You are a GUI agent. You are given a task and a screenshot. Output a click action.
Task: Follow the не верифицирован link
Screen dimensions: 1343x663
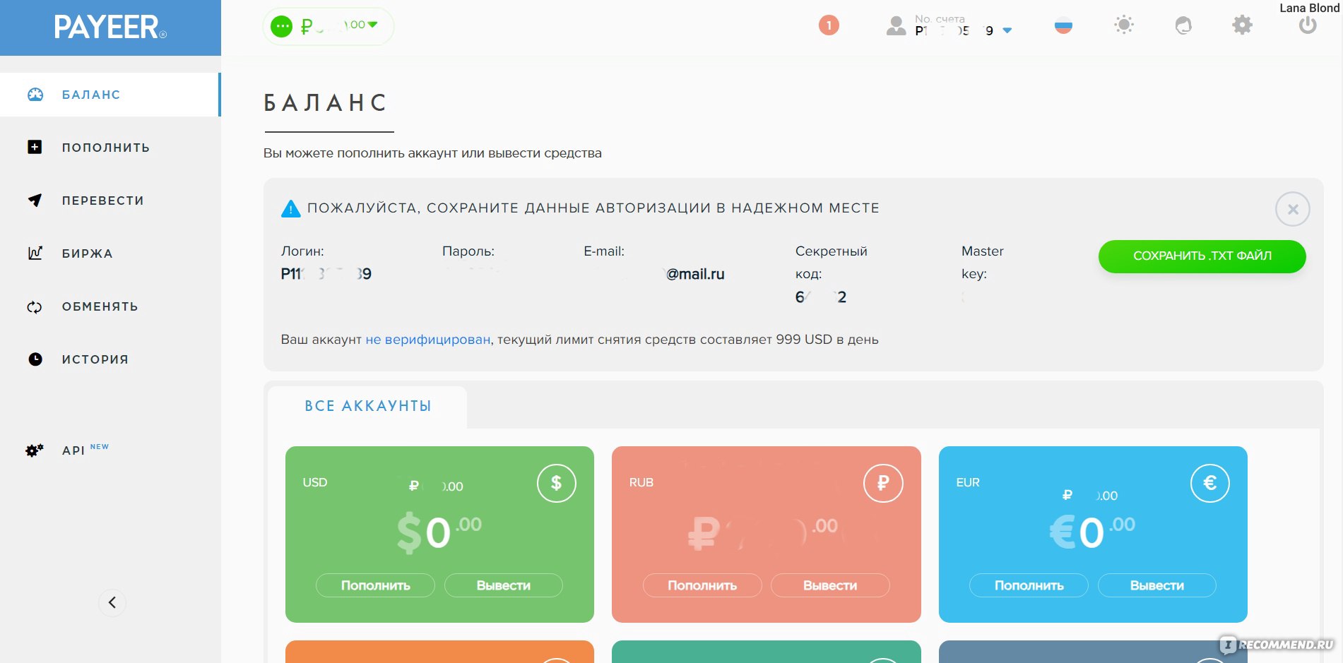click(427, 340)
